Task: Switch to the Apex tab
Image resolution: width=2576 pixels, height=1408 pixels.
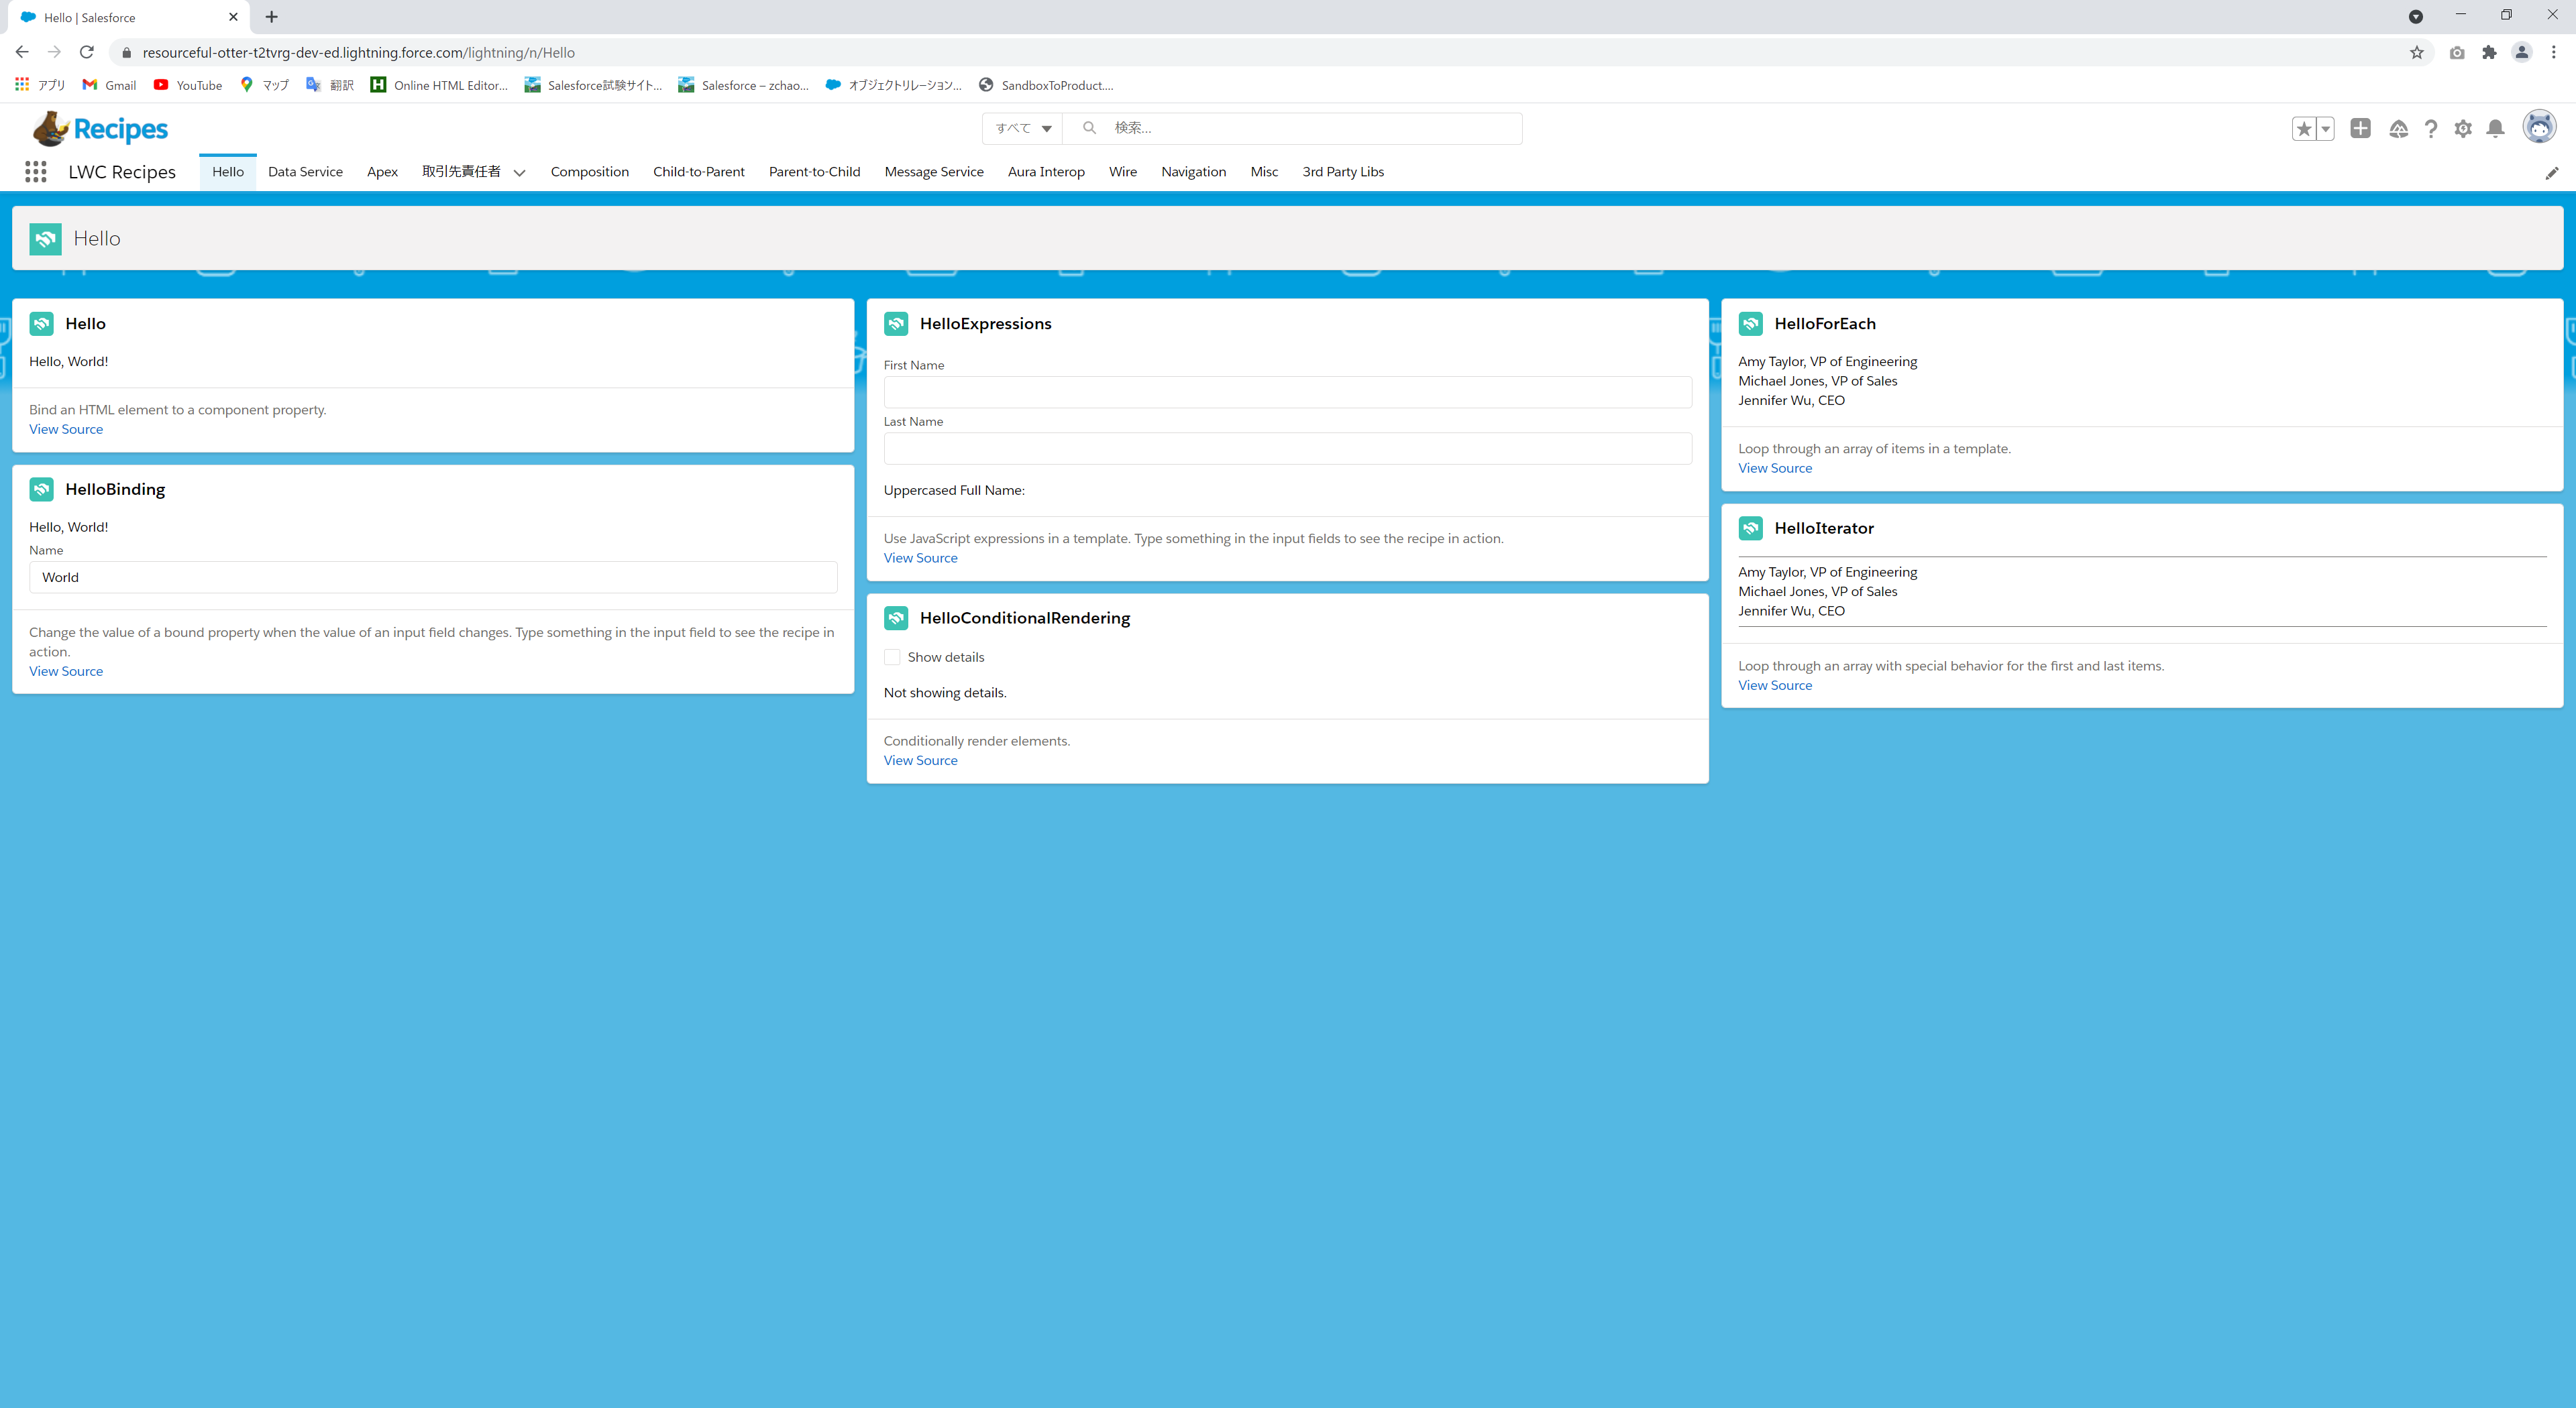Action: 382,172
